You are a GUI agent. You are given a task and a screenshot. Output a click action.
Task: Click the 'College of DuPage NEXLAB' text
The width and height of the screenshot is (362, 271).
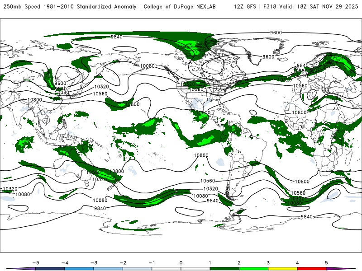tap(180, 6)
